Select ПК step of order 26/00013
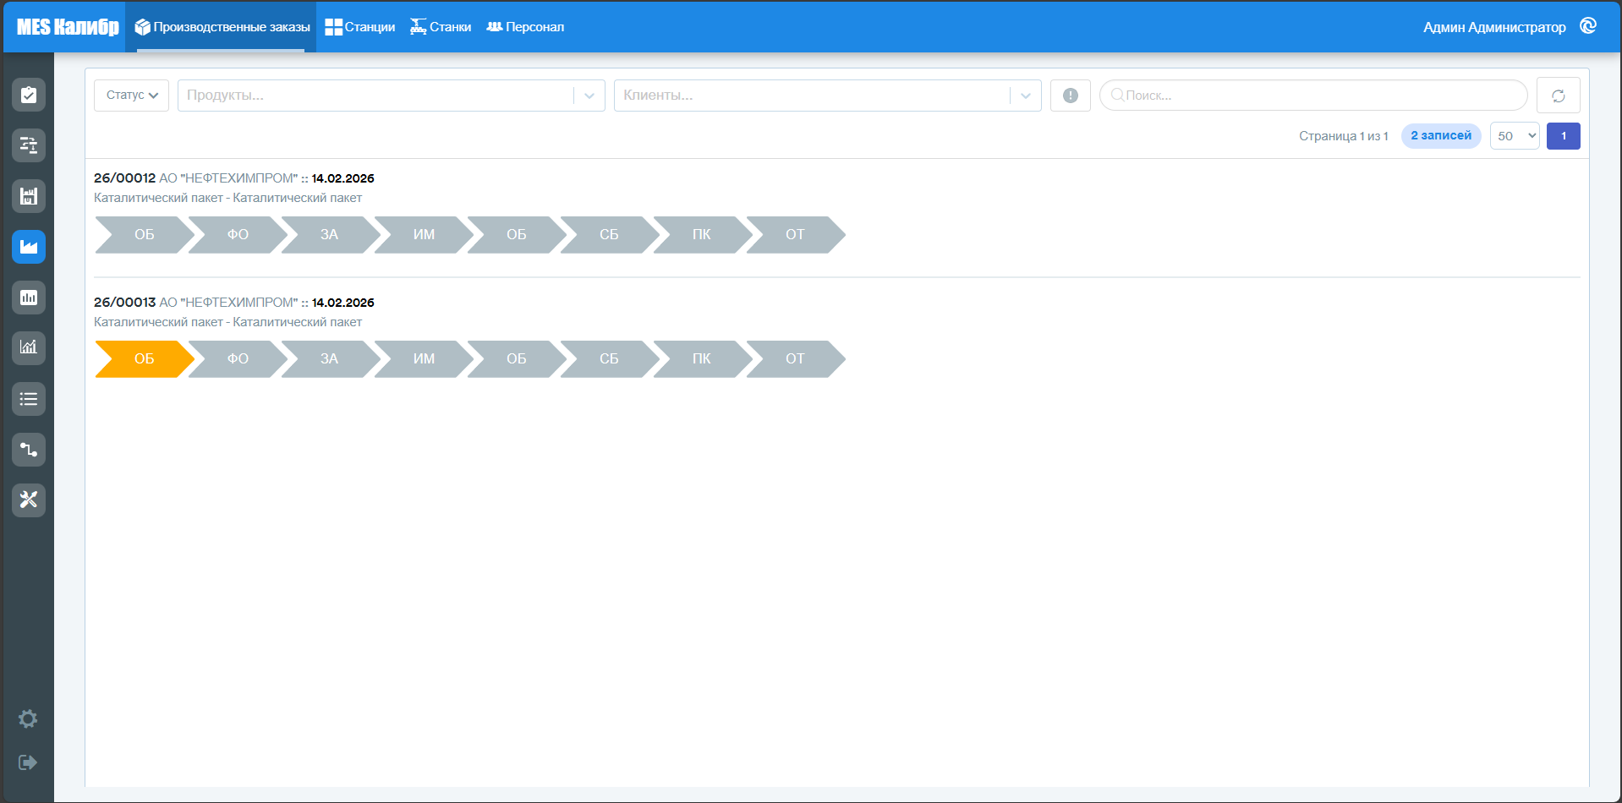 (x=702, y=359)
